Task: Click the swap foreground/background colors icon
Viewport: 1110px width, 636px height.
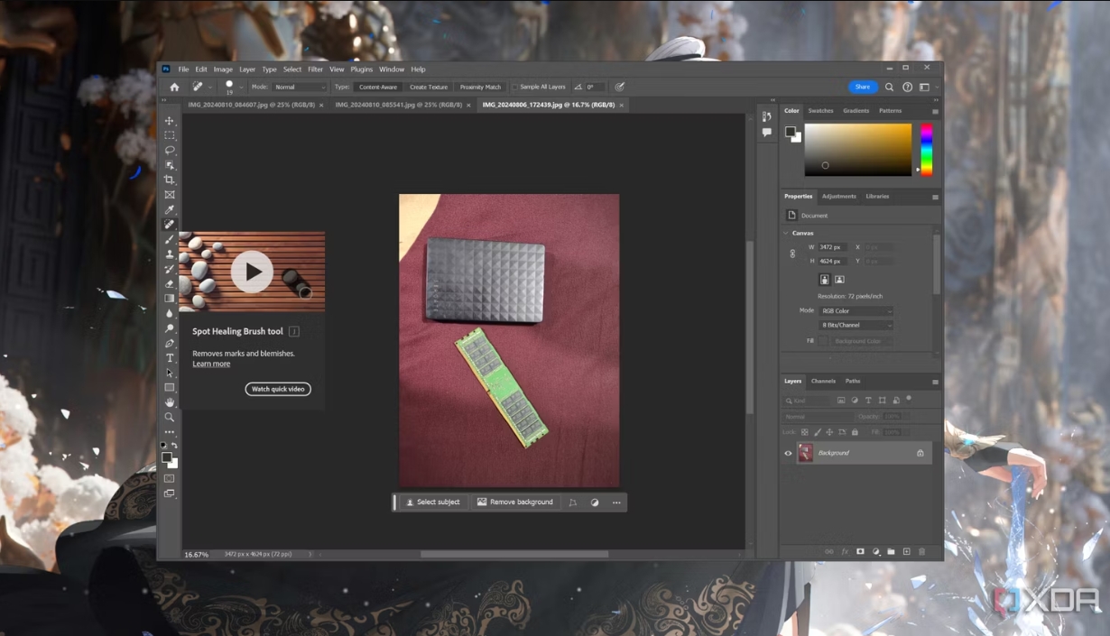Action: [174, 446]
